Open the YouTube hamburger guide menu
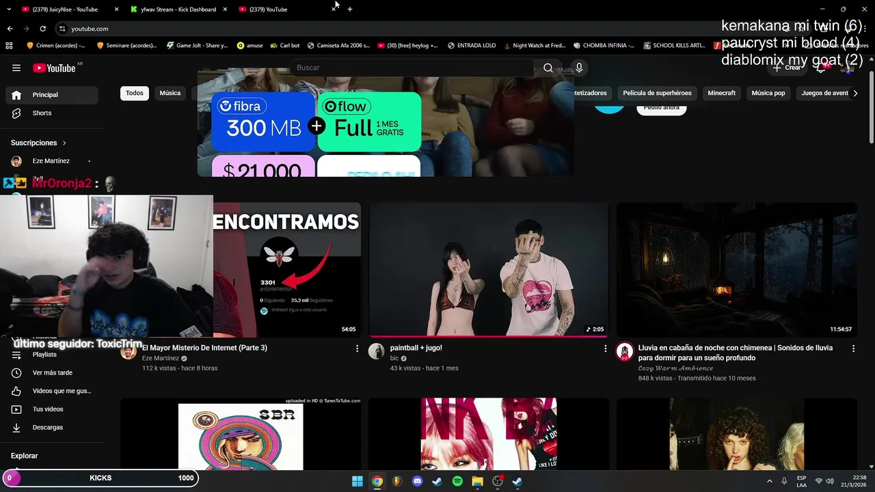The image size is (875, 492). (x=16, y=68)
